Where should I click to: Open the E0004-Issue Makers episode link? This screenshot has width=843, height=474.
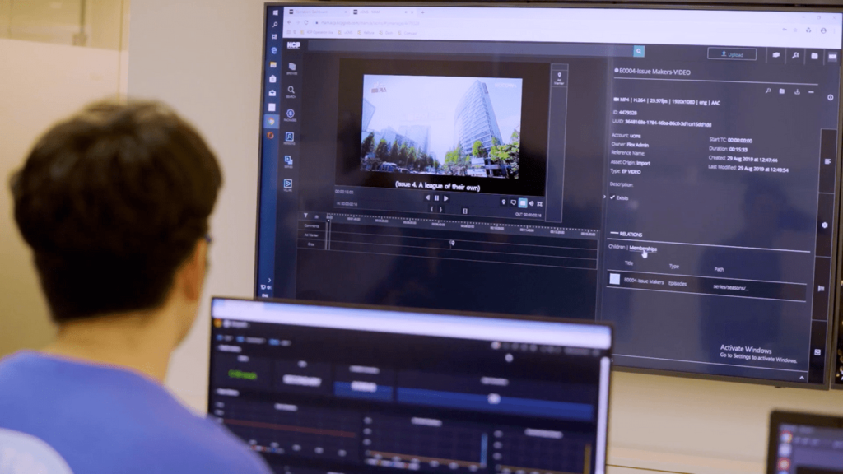click(645, 281)
